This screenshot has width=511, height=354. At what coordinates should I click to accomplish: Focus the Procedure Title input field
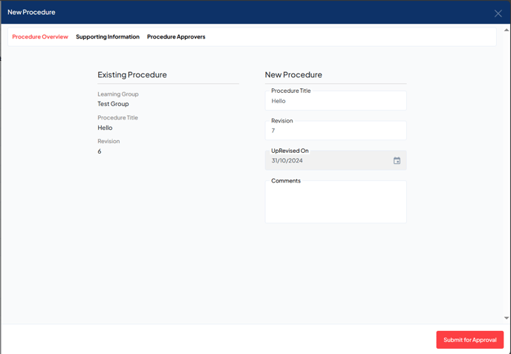point(336,101)
